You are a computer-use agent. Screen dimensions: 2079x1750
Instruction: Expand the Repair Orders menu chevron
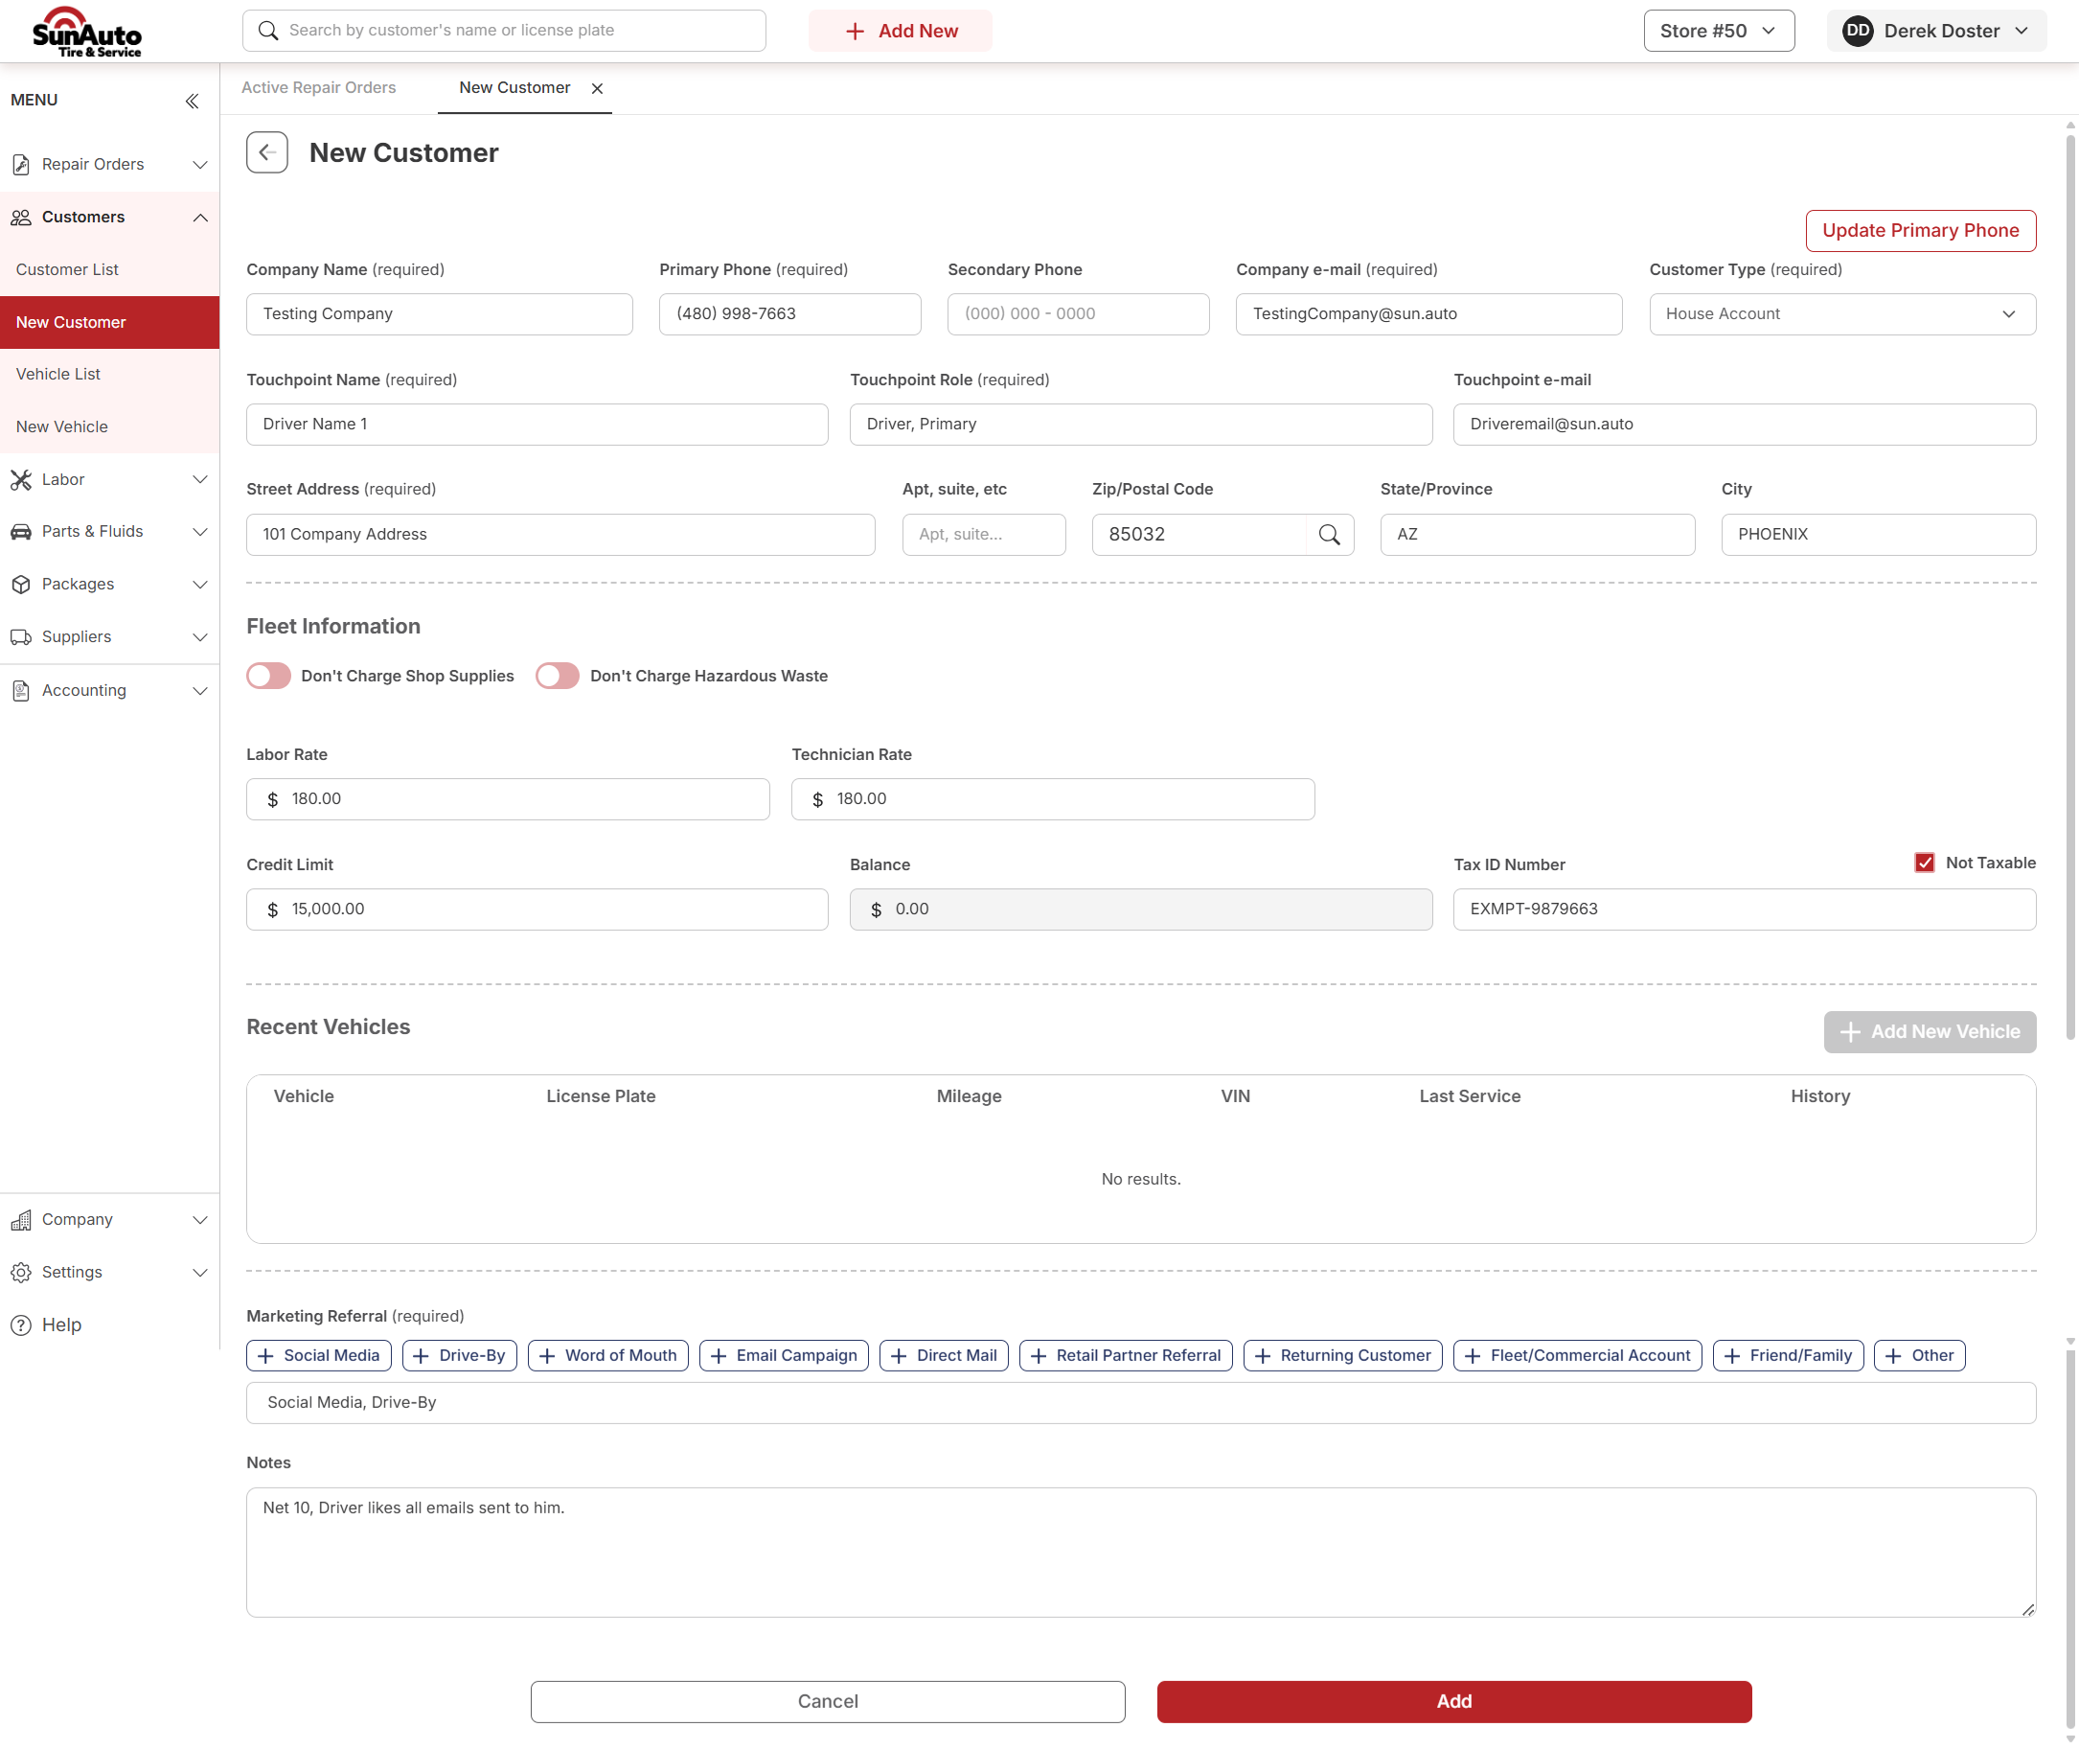199,165
